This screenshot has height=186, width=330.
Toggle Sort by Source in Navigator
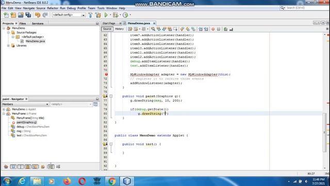coord(58,167)
